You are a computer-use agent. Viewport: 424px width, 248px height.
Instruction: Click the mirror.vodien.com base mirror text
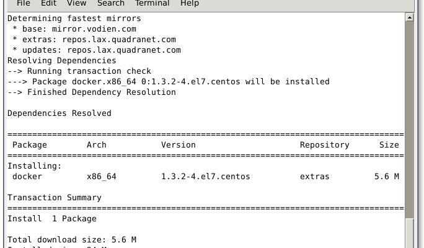(x=94, y=29)
